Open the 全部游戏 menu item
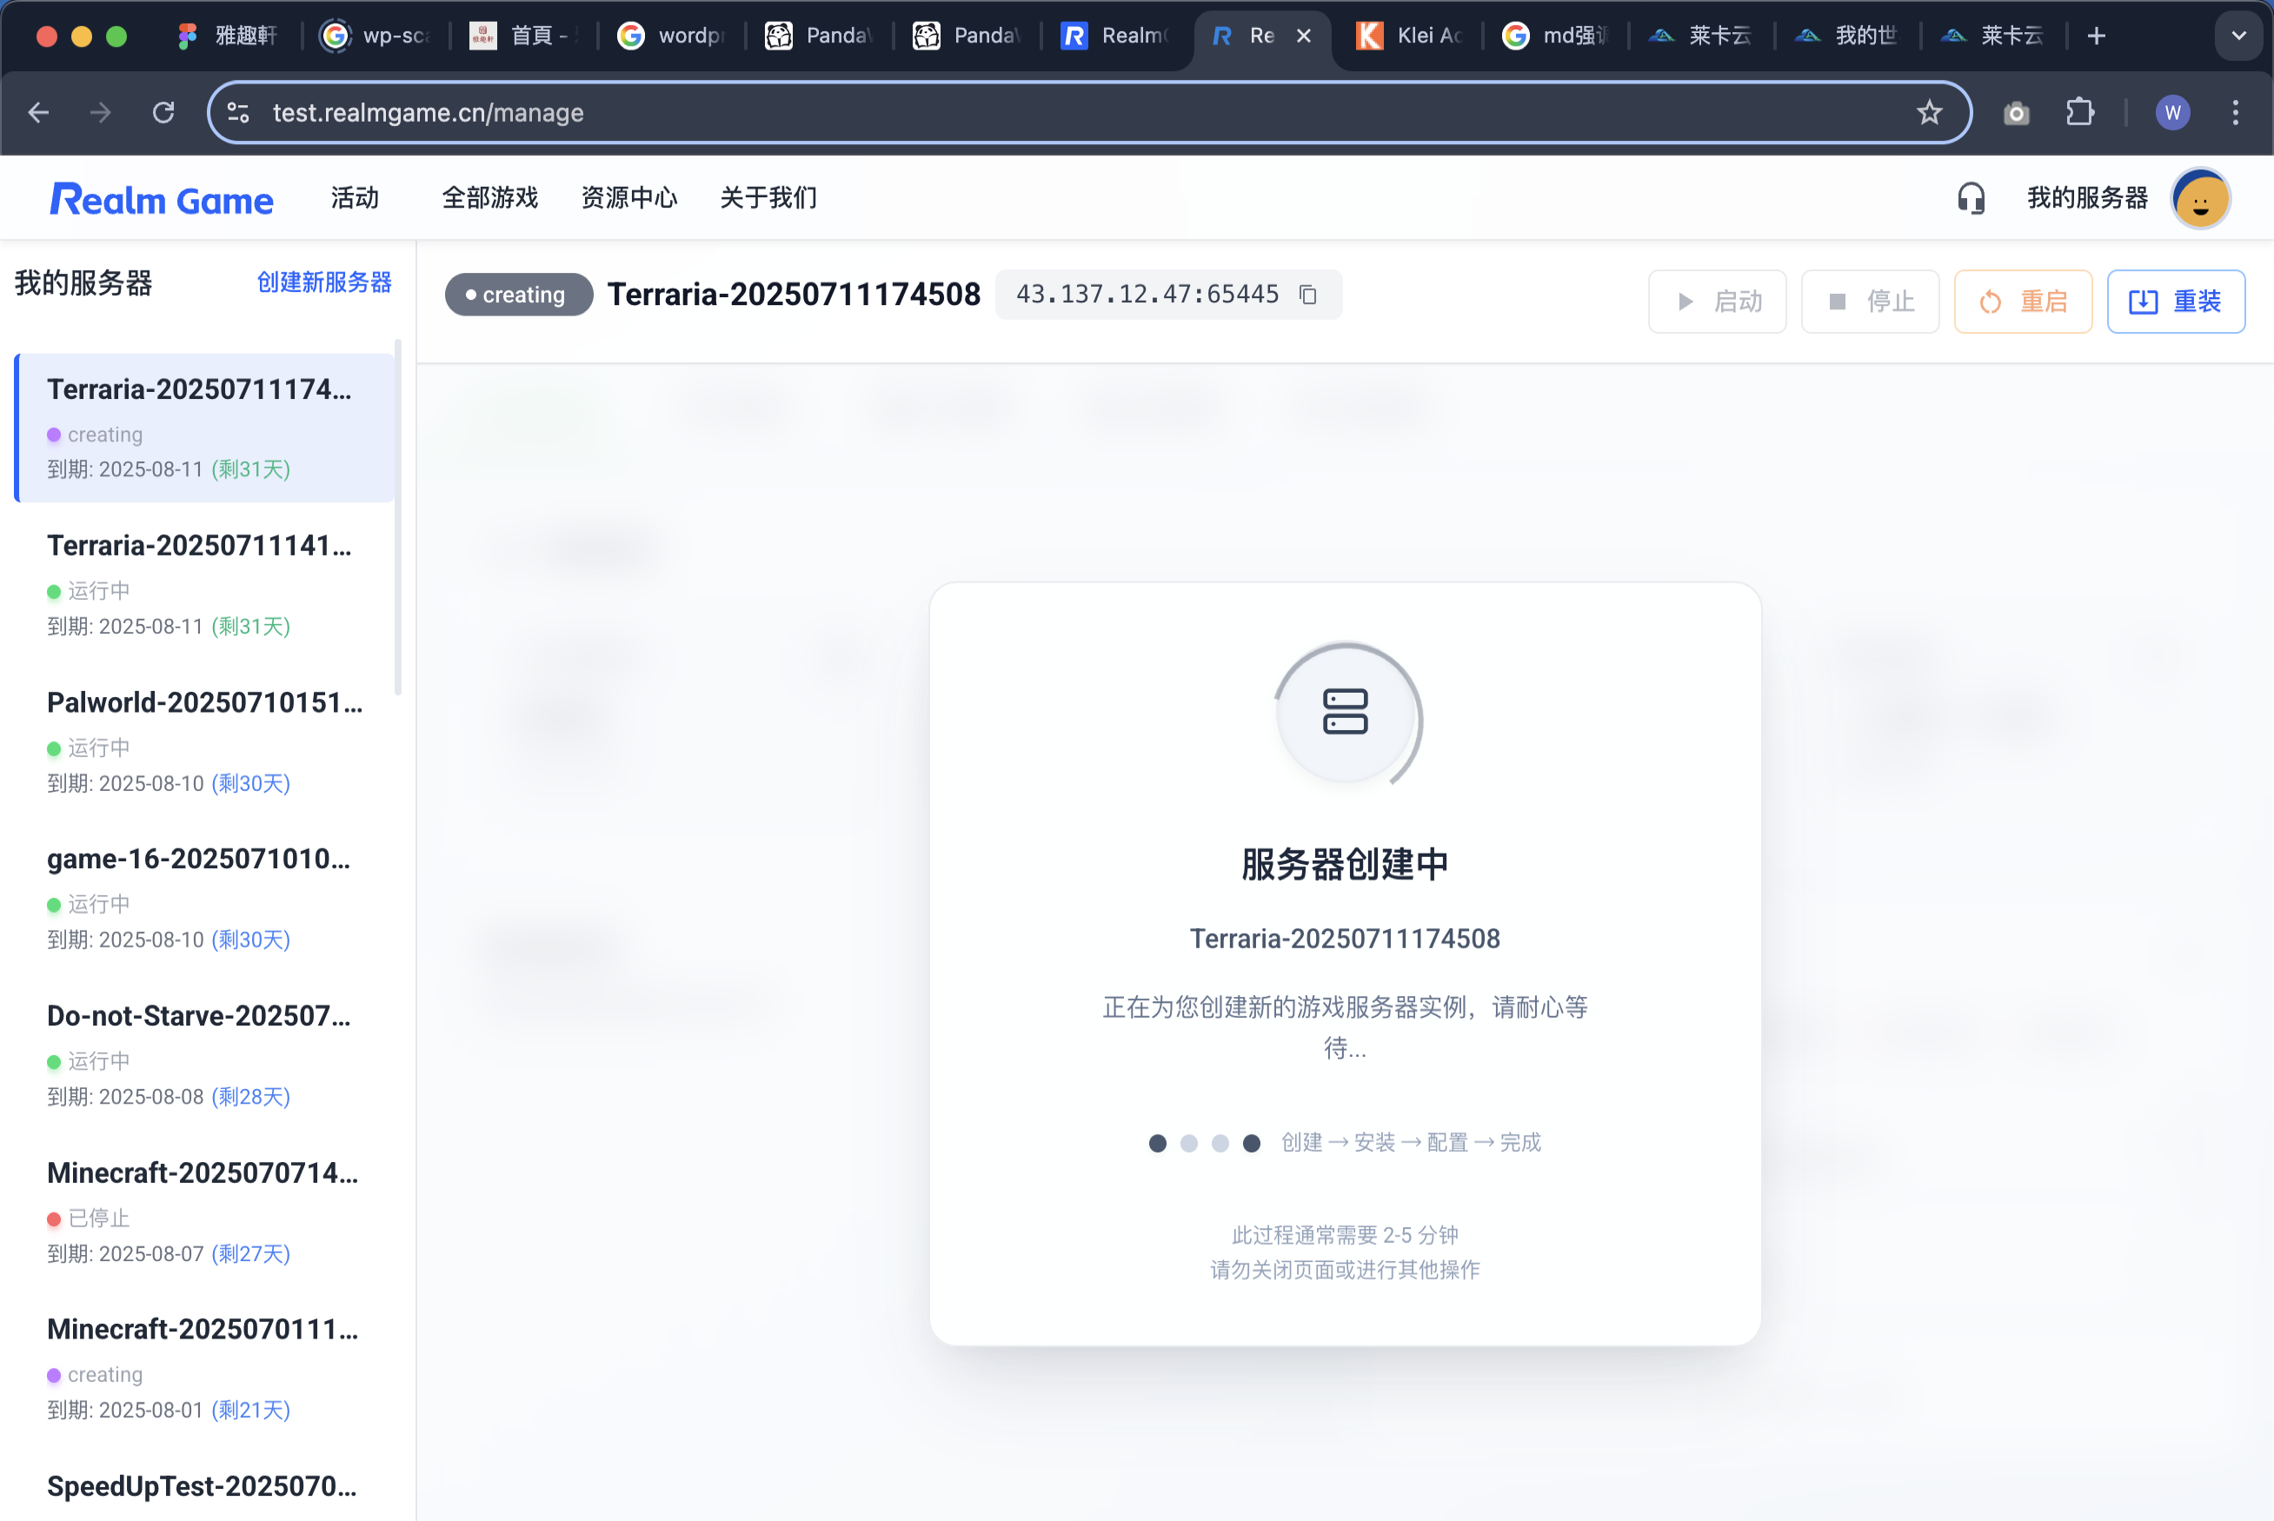 [x=489, y=198]
